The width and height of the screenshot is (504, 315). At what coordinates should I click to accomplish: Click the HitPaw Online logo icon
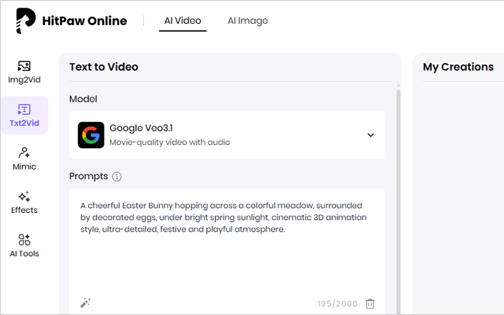pyautogui.click(x=25, y=20)
